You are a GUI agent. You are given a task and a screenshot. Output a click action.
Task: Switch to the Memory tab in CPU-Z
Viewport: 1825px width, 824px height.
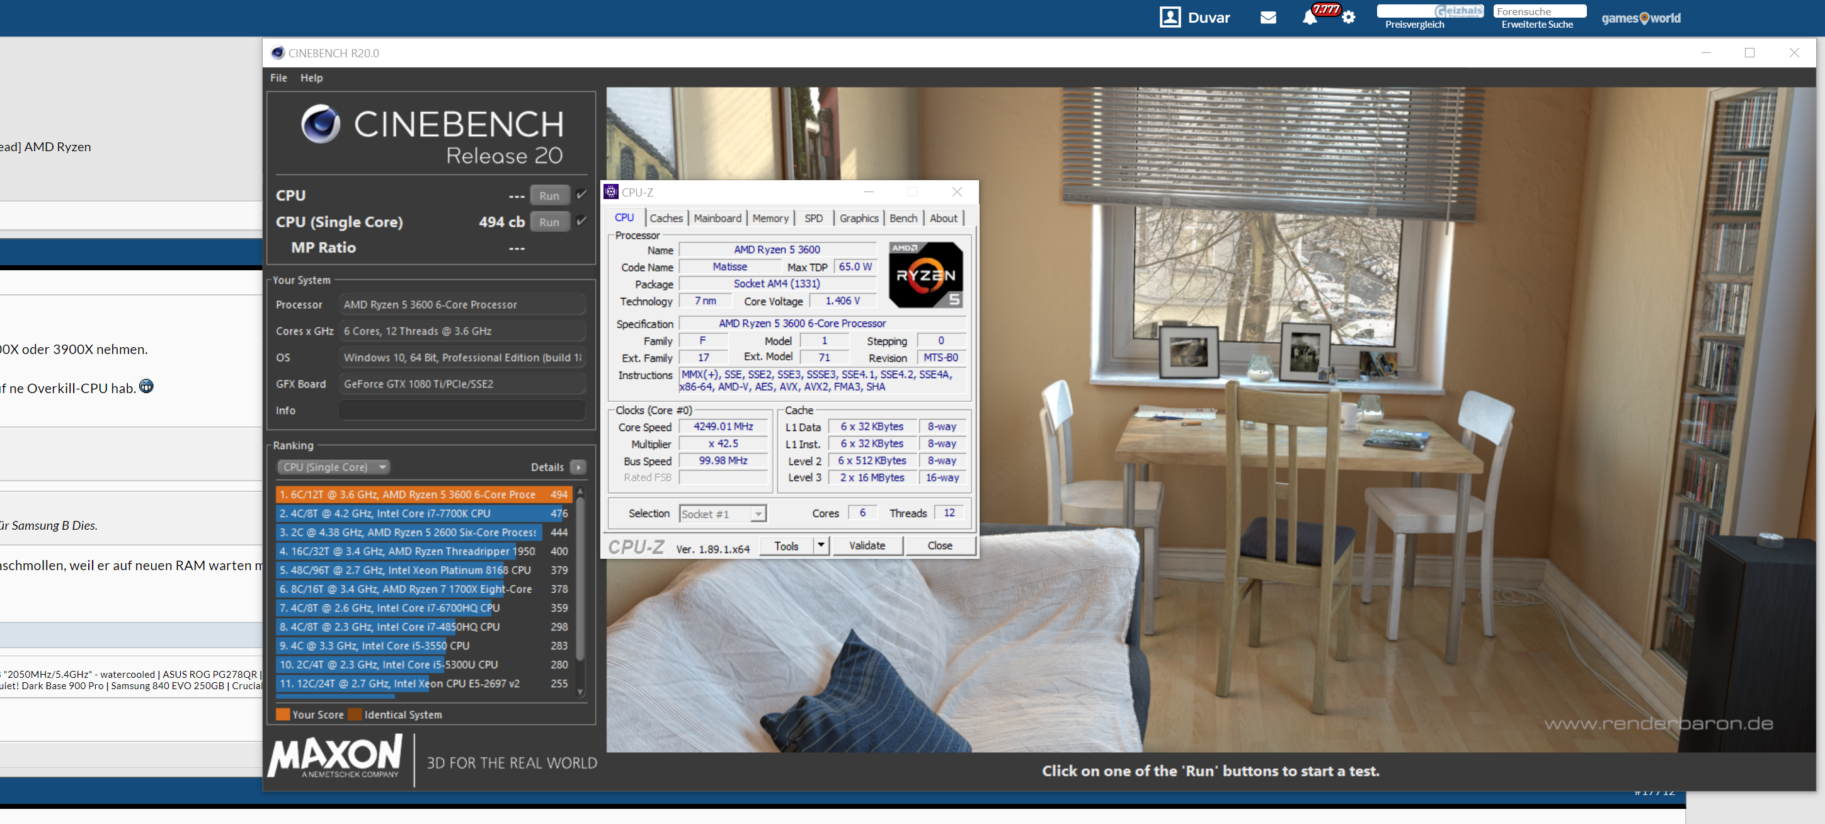pos(770,218)
